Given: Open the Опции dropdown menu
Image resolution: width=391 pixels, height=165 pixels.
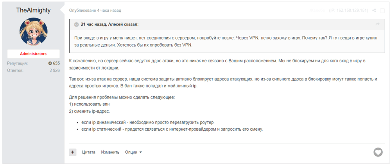Looking at the screenshot, I should pos(133,152).
